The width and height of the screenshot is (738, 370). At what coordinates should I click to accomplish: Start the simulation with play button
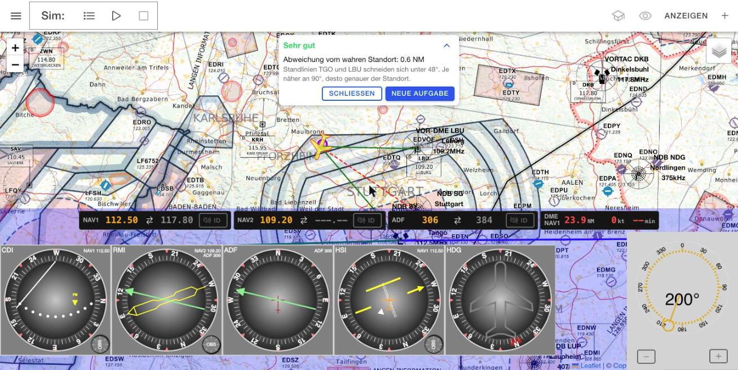(116, 16)
